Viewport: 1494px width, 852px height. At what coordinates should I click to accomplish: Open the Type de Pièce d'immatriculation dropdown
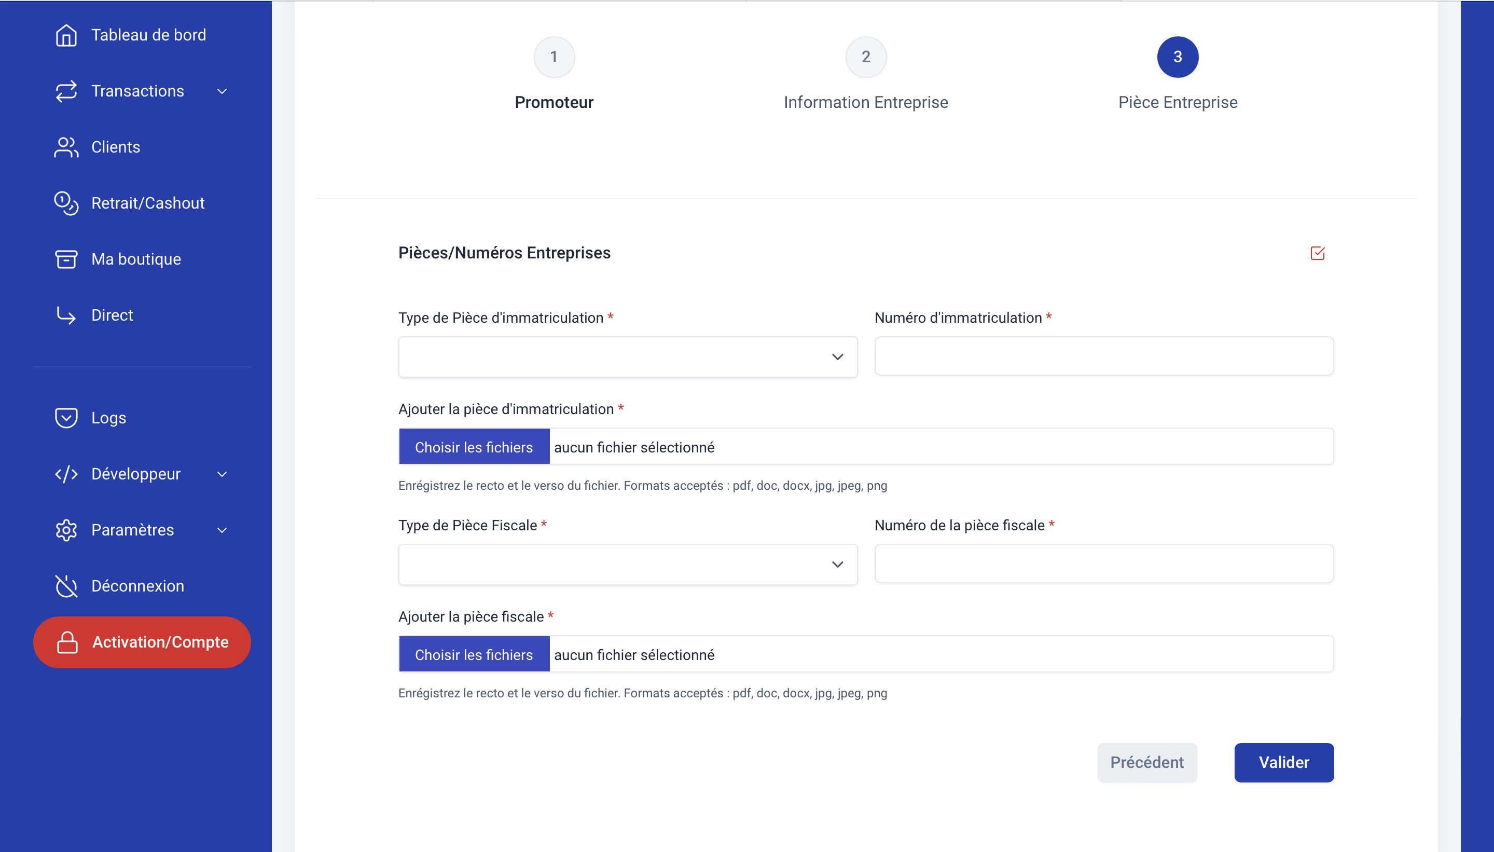click(628, 357)
